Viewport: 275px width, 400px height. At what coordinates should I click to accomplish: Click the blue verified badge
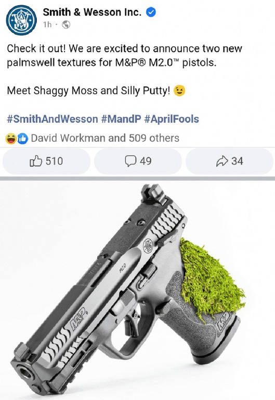point(151,12)
